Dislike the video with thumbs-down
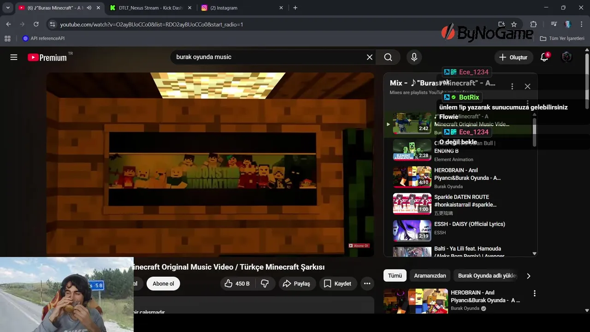This screenshot has height=332, width=590. pyautogui.click(x=265, y=284)
